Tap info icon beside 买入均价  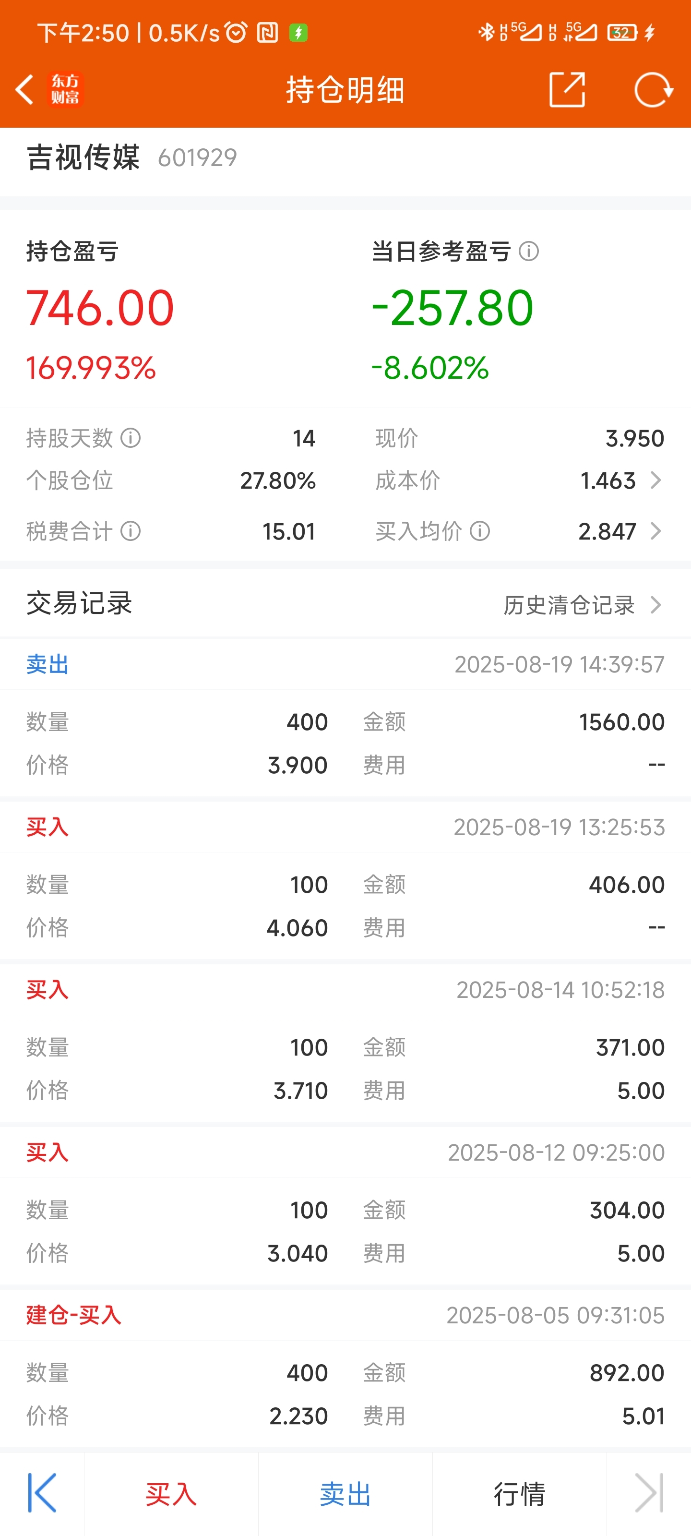(x=480, y=531)
